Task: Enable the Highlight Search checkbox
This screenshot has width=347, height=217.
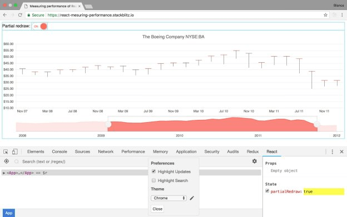Action: point(153,180)
